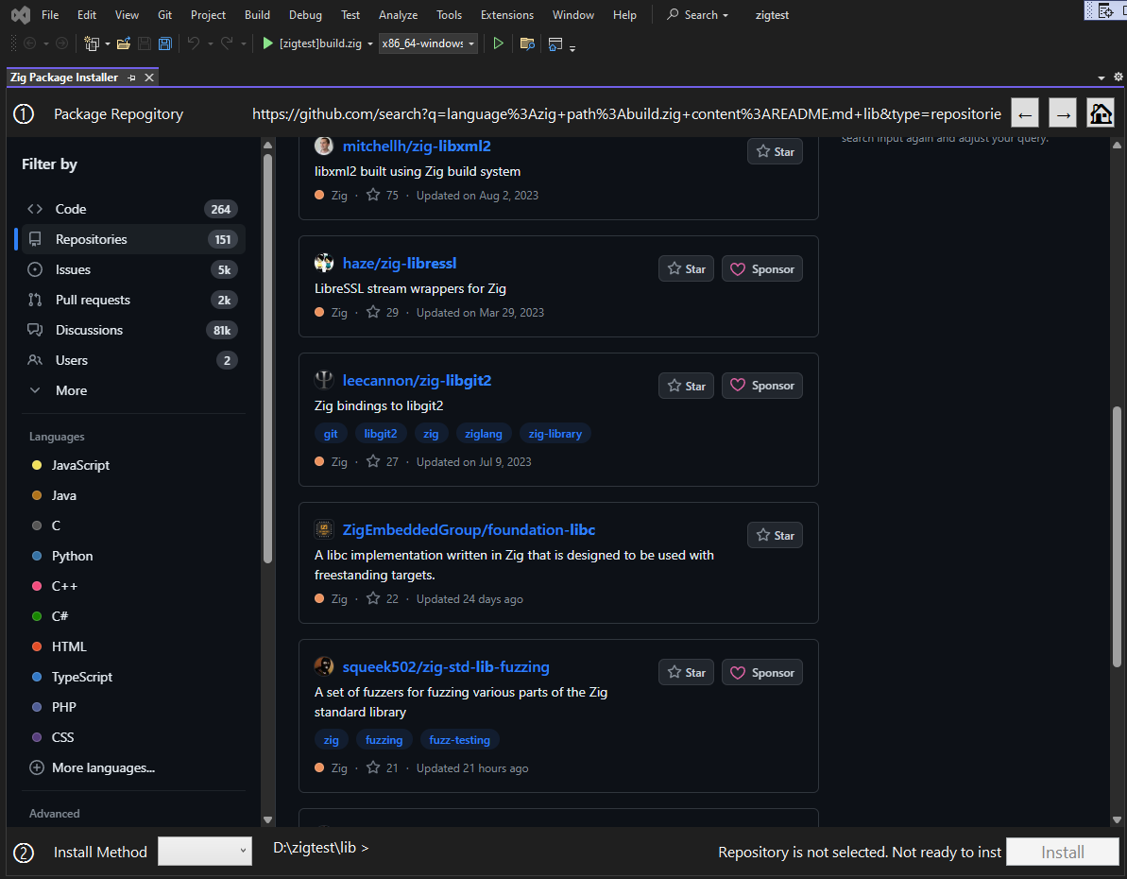Toggle the Python language filter
Image resolution: width=1127 pixels, height=879 pixels.
pyautogui.click(x=72, y=556)
